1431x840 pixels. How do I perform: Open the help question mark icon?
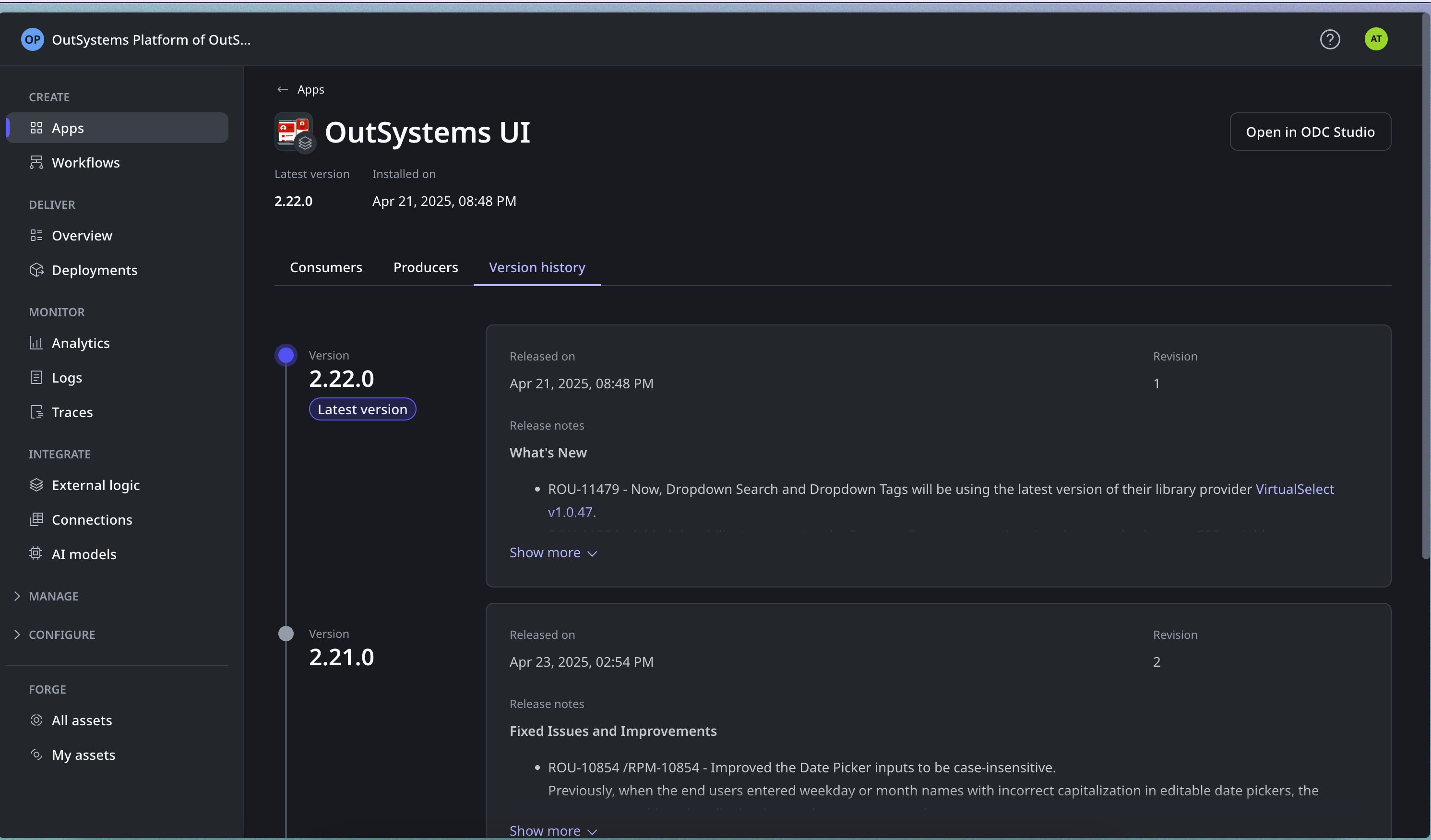pyautogui.click(x=1329, y=39)
